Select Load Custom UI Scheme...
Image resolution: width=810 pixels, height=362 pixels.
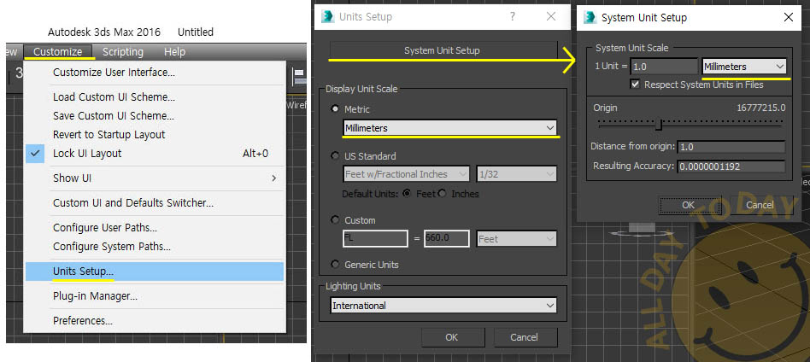click(x=155, y=97)
